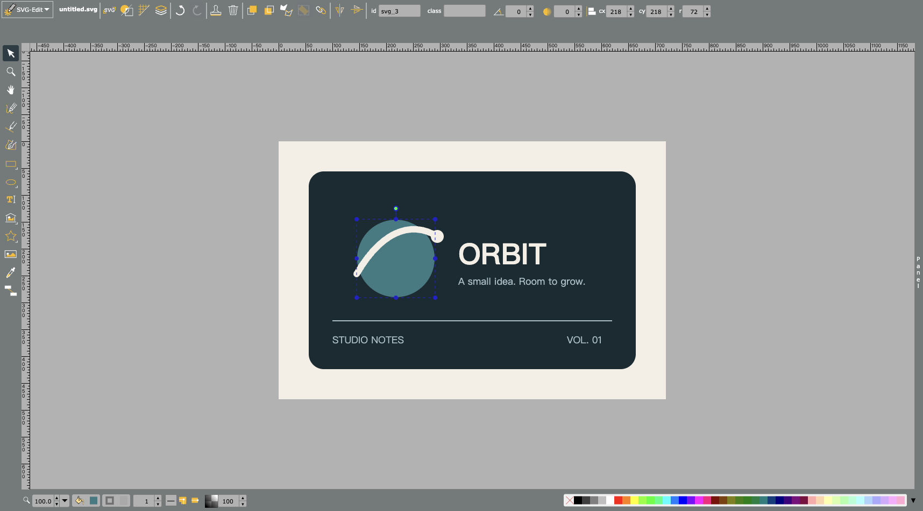
Task: Pick the Pan hand tool
Action: (11, 90)
